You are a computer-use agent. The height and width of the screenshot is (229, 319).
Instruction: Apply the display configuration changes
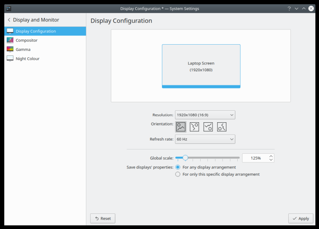(301, 218)
